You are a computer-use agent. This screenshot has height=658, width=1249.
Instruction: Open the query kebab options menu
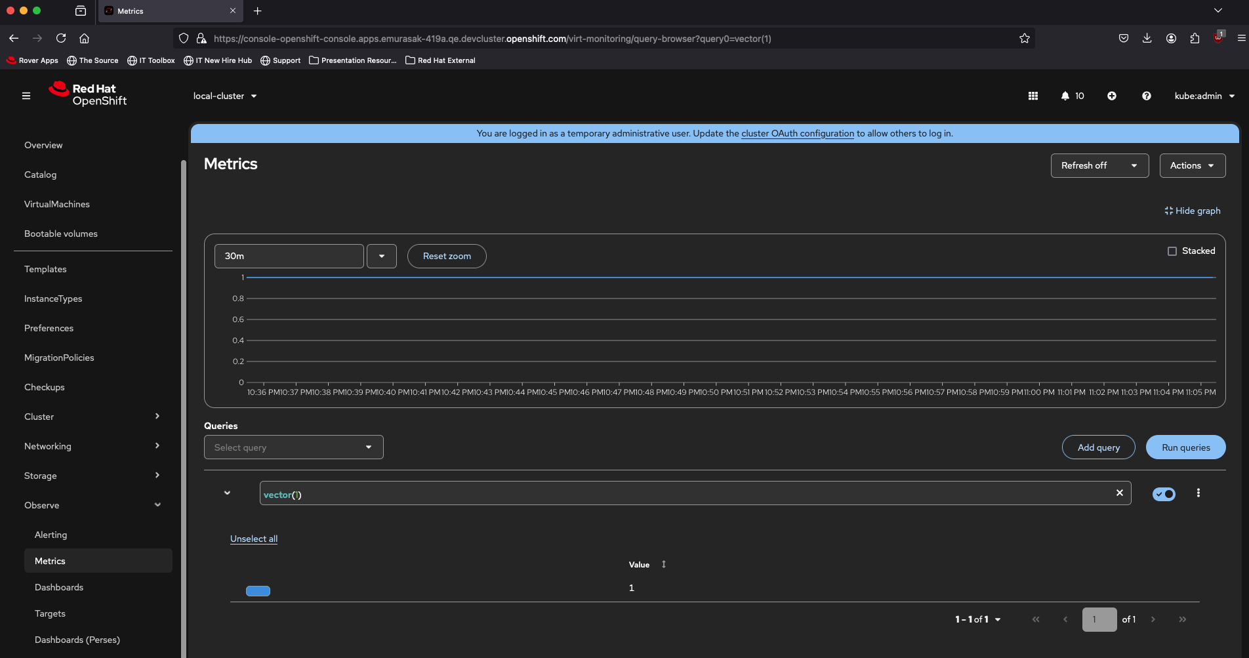click(1198, 493)
